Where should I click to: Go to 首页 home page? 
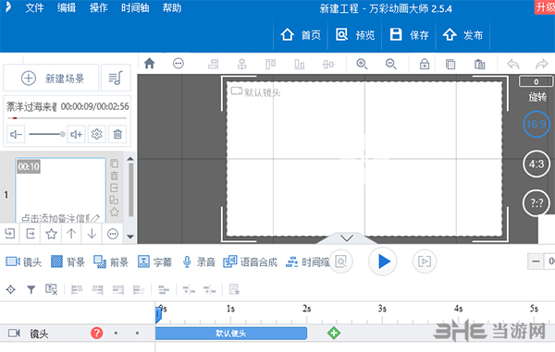pyautogui.click(x=301, y=34)
